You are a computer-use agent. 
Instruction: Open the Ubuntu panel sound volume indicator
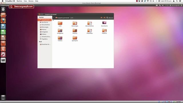[x=163, y=5]
